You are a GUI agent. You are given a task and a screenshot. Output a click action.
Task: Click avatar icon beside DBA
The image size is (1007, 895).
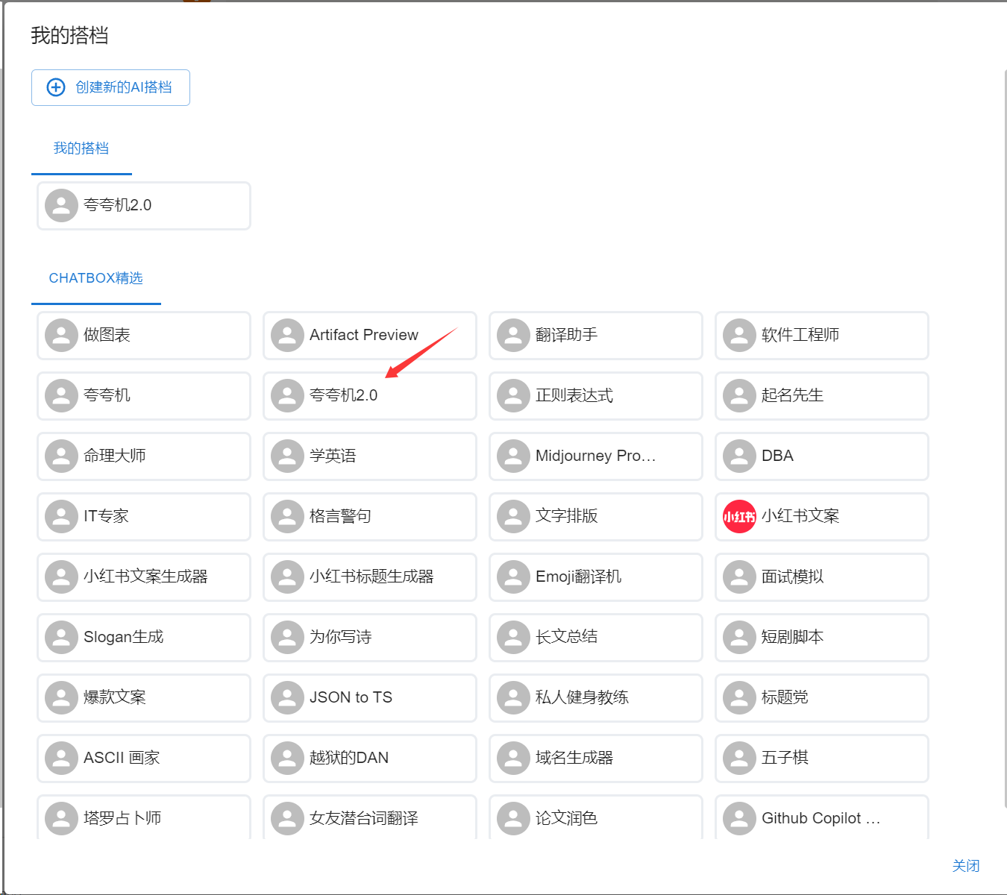739,456
